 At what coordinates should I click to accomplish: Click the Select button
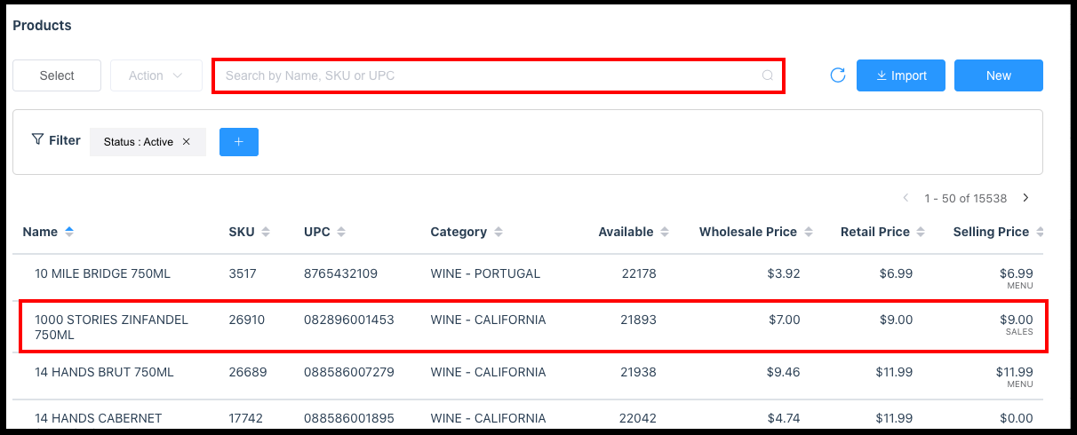pos(57,75)
